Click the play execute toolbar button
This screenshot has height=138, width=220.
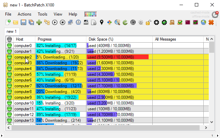55,22
